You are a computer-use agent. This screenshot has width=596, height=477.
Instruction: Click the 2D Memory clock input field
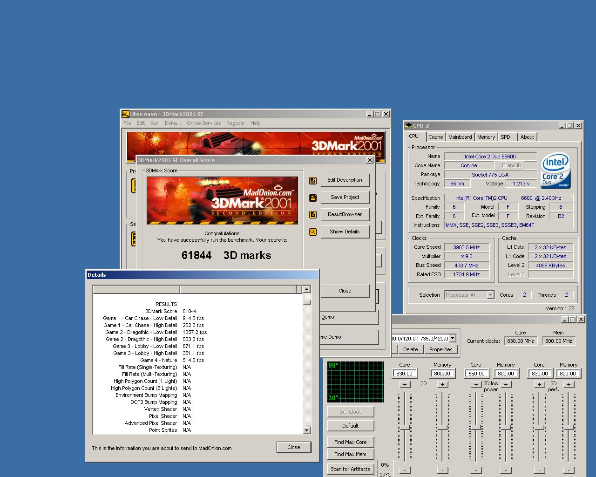[x=442, y=374]
